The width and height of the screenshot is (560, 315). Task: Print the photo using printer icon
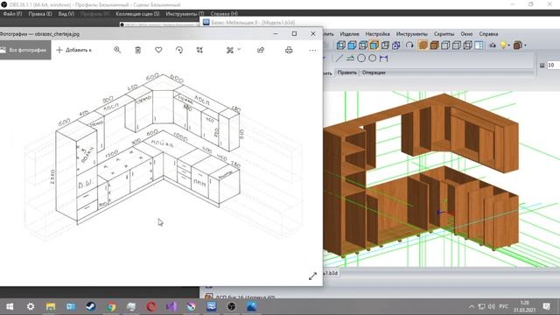(x=289, y=50)
